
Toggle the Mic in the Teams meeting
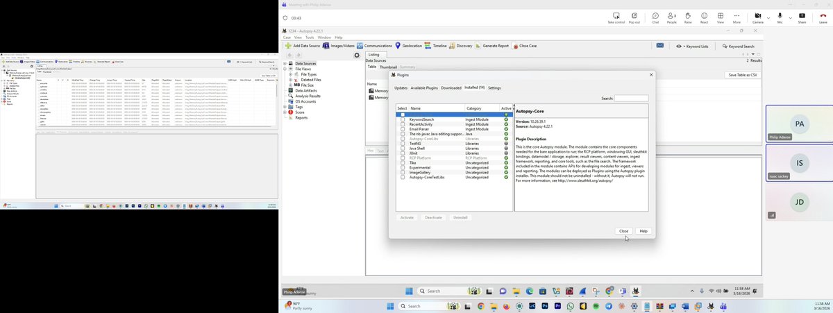(780, 17)
